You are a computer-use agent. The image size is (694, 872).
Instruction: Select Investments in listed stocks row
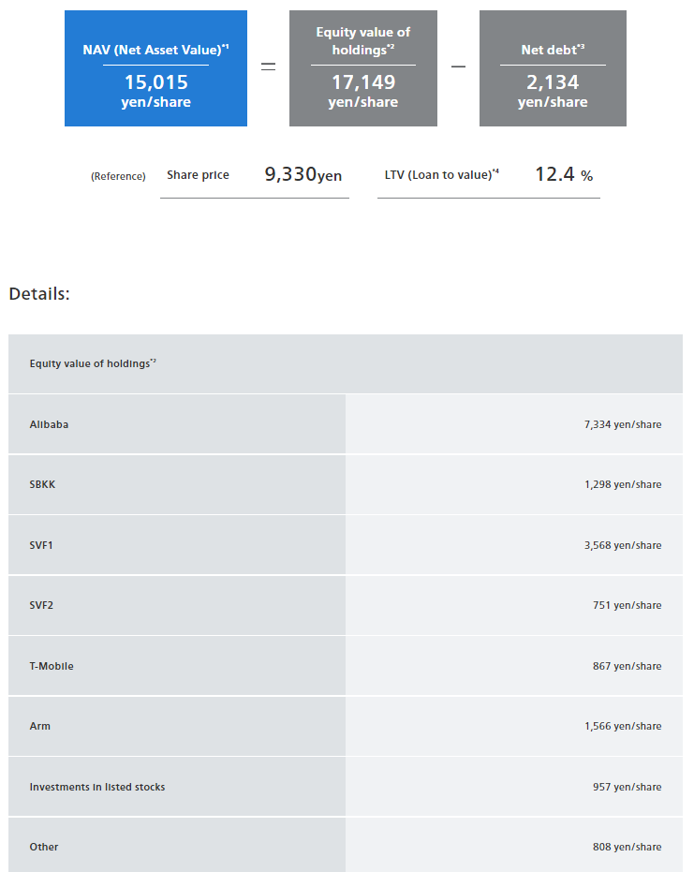coord(96,787)
